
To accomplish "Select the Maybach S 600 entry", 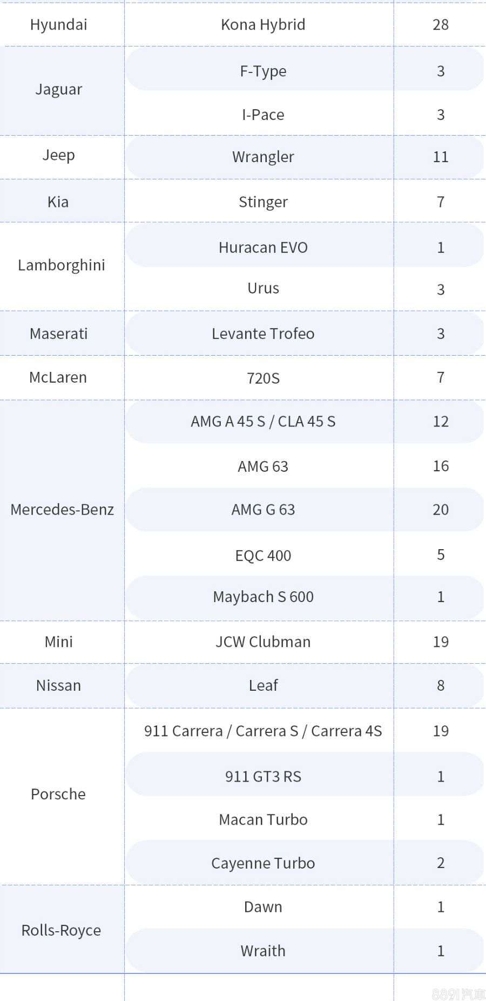I will tap(263, 597).
